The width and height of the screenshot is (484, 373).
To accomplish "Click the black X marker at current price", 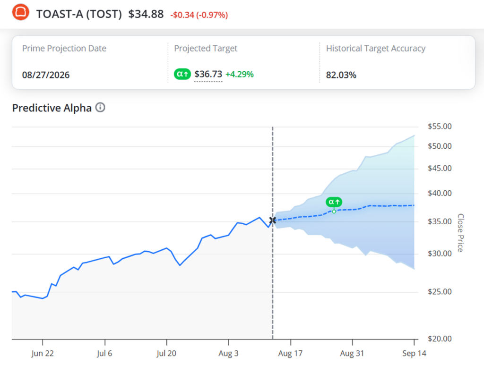I will pos(273,220).
